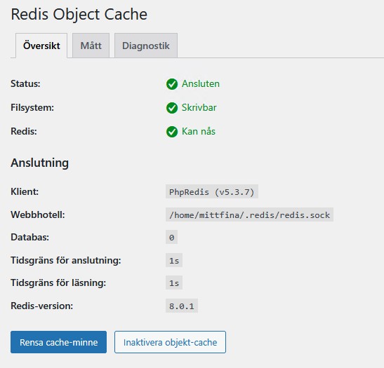The width and height of the screenshot is (384, 368).
Task: Click the redis.sock socket path value
Action: (249, 214)
